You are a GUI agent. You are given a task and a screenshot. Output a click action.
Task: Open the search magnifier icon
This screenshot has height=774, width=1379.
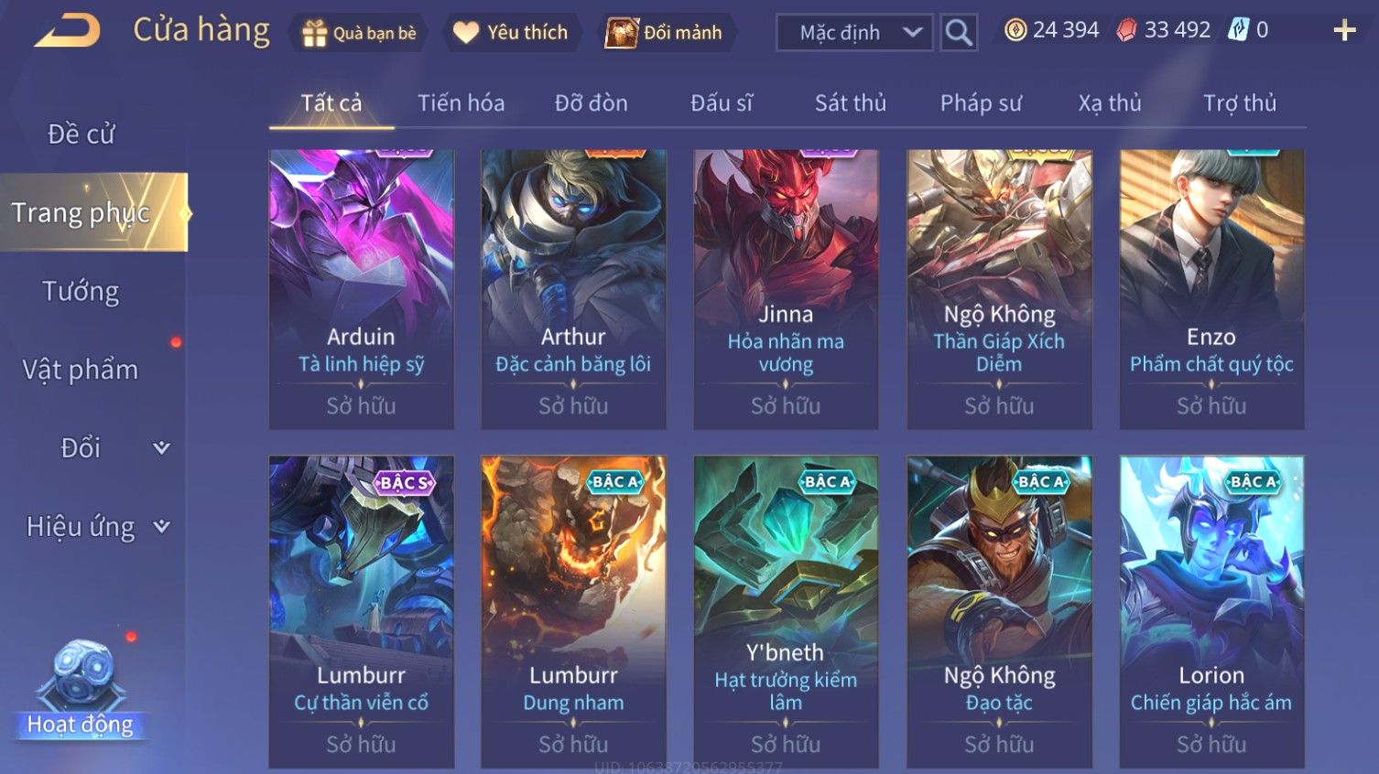pyautogui.click(x=959, y=33)
